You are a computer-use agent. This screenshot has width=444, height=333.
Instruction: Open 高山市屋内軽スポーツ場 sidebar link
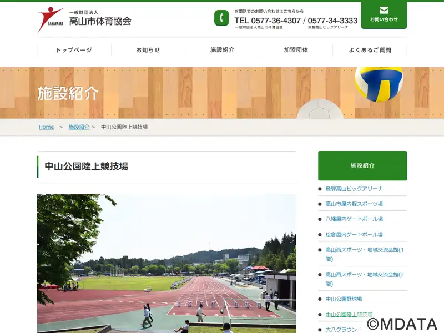(354, 204)
